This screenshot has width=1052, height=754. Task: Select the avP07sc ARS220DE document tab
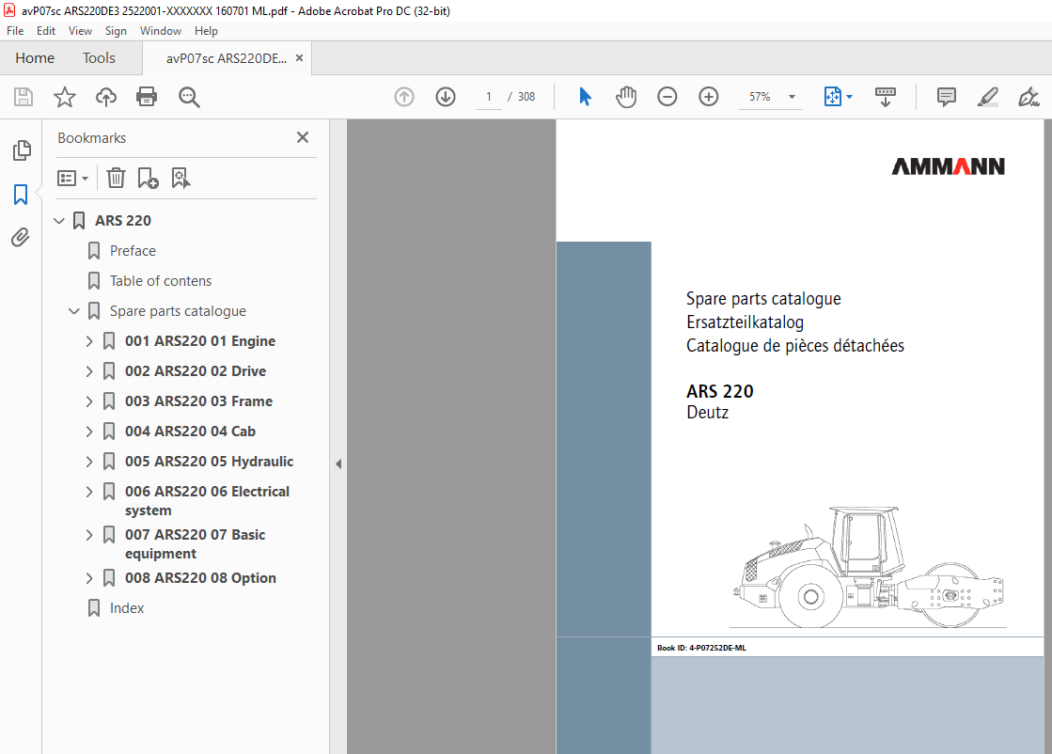click(226, 58)
